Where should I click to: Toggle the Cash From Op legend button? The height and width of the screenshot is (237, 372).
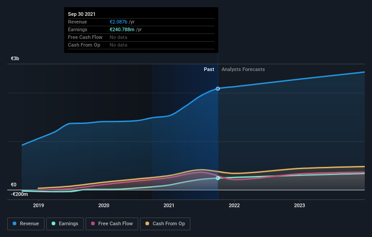click(165, 224)
